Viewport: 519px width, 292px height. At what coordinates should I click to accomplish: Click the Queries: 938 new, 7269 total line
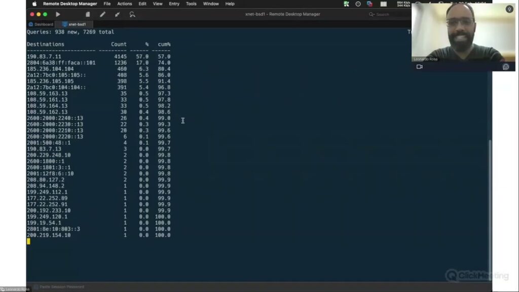pos(70,32)
